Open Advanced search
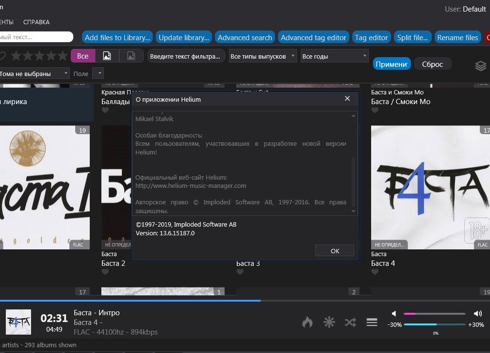This screenshot has height=353, width=490. [x=245, y=37]
